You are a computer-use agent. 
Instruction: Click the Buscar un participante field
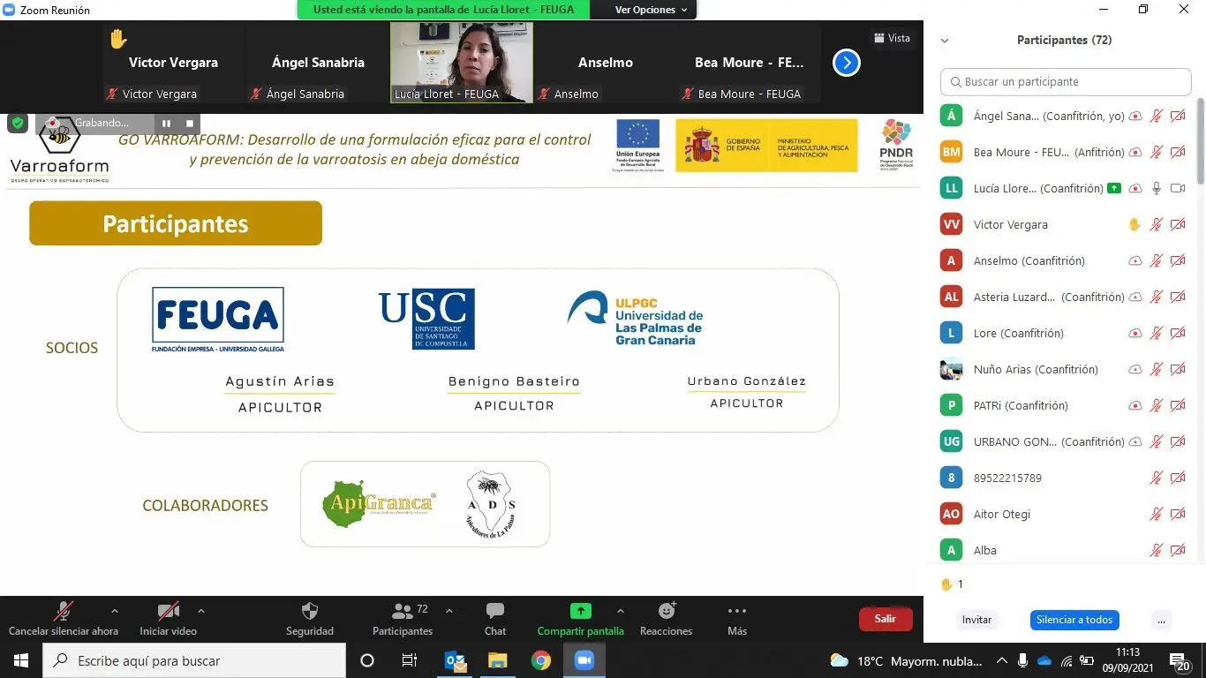pyautogui.click(x=1066, y=82)
